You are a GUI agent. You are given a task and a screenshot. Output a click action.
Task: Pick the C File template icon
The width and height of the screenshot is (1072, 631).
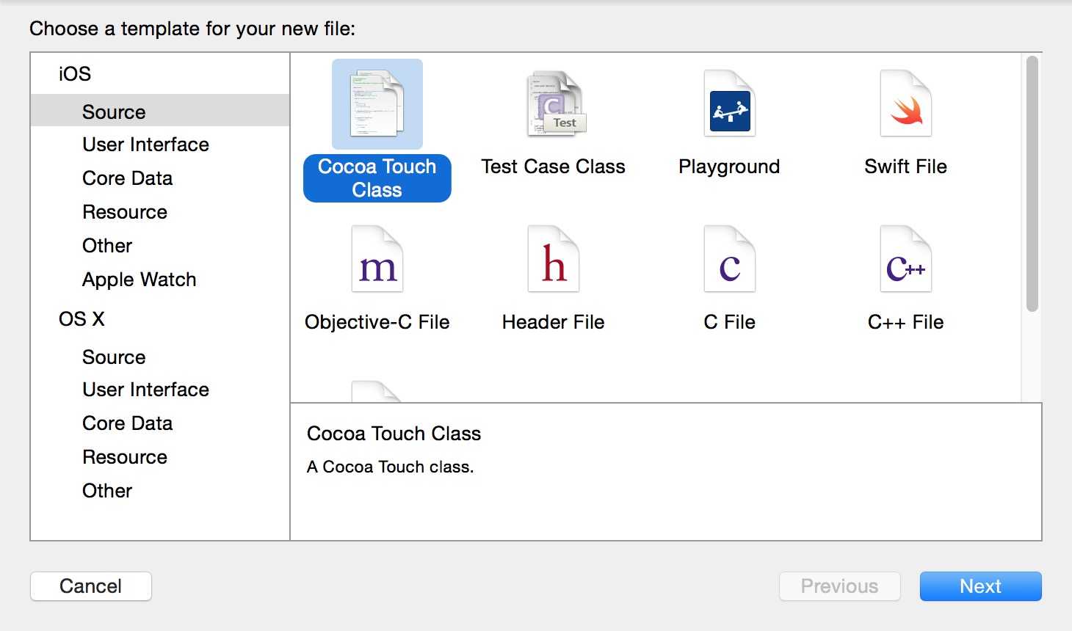tap(729, 259)
